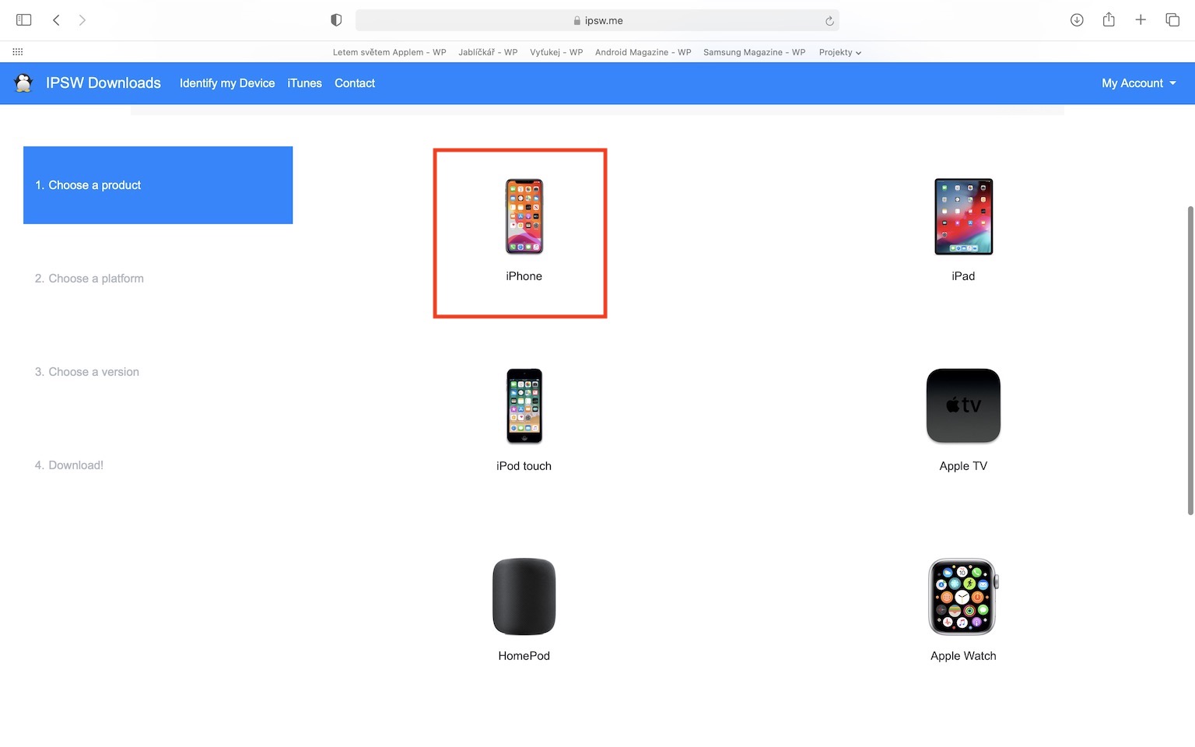The width and height of the screenshot is (1195, 747).
Task: Open the Contact nav item
Action: point(355,83)
